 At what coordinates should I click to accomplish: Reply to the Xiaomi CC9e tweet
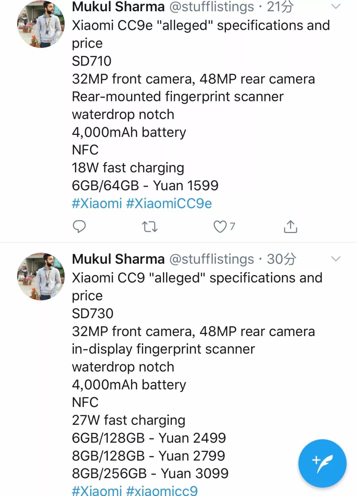[79, 227]
